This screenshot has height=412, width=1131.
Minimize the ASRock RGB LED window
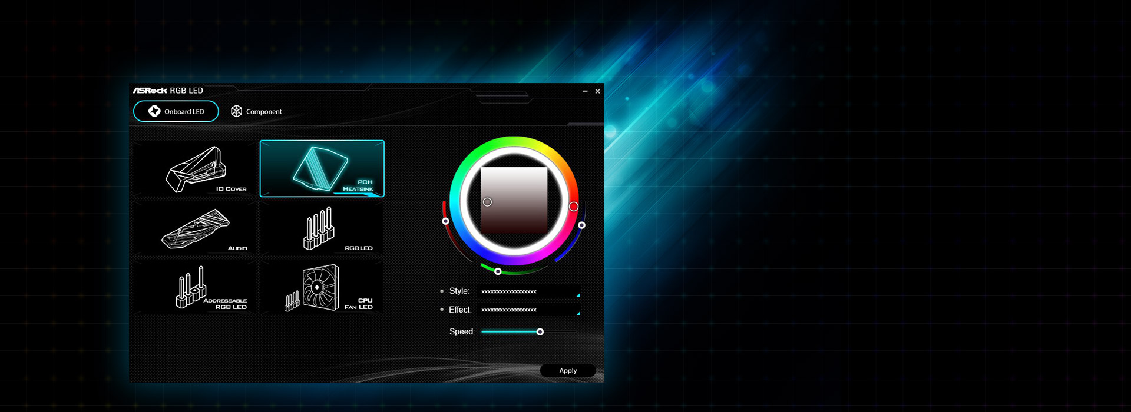[585, 91]
